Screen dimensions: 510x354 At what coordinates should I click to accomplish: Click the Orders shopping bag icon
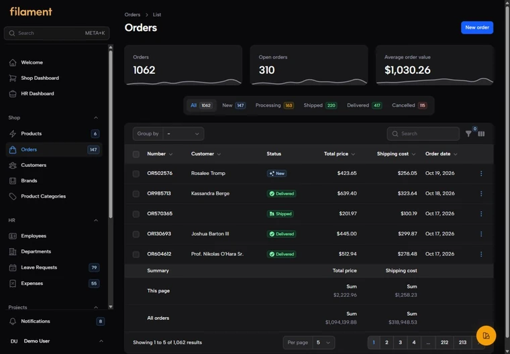[13, 150]
